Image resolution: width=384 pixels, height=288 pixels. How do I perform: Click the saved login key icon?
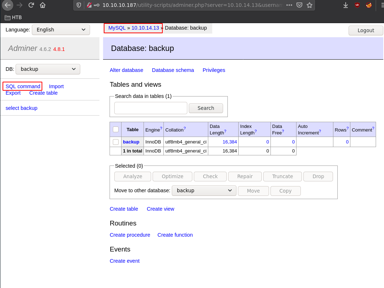coord(97,5)
